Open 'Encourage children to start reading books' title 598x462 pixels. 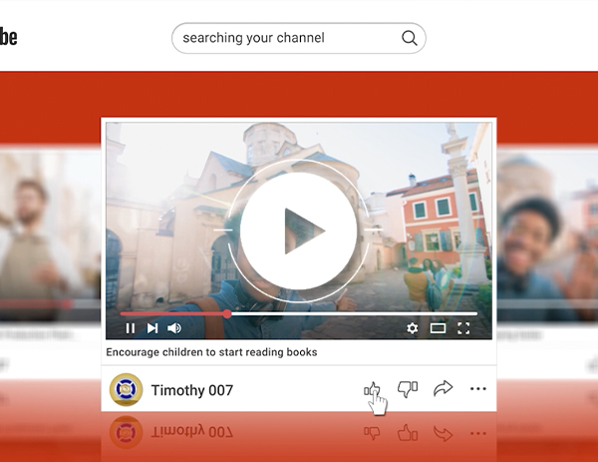click(211, 352)
